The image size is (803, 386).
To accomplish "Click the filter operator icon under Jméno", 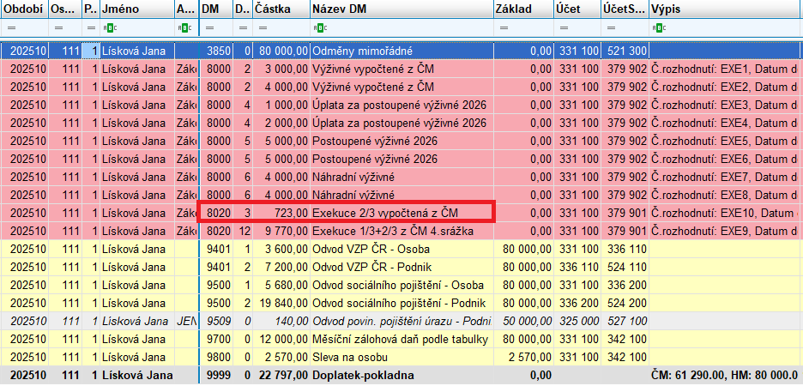I will coord(107,28).
